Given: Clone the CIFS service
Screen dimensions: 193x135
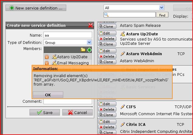Looking at the screenshot, I should 107,115.
